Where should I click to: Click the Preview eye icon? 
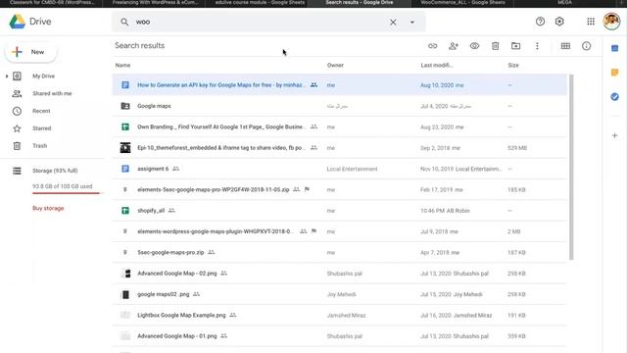(474, 46)
